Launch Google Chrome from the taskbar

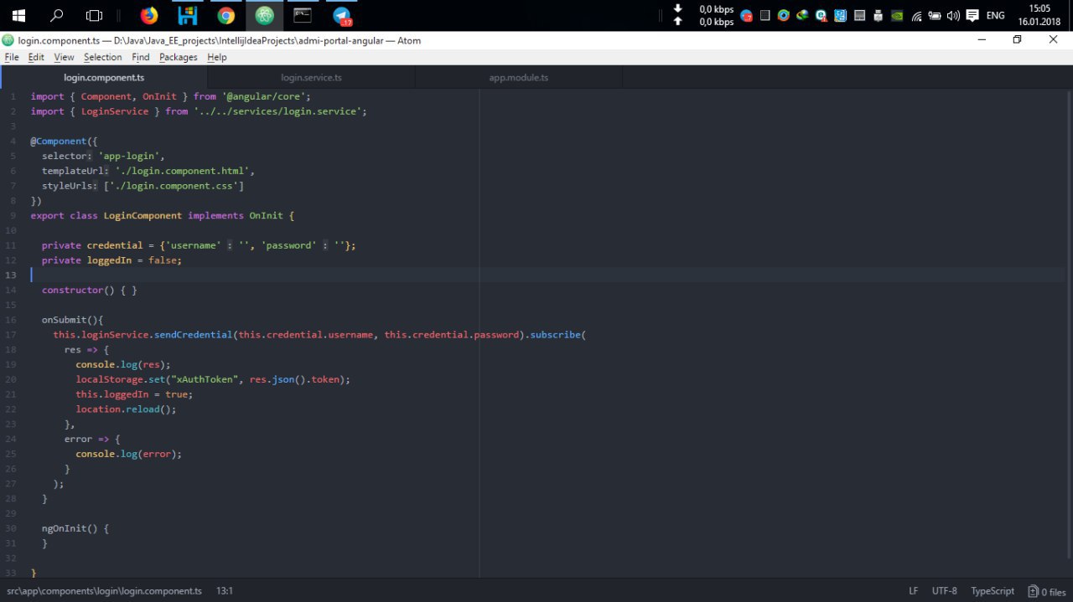pyautogui.click(x=225, y=15)
